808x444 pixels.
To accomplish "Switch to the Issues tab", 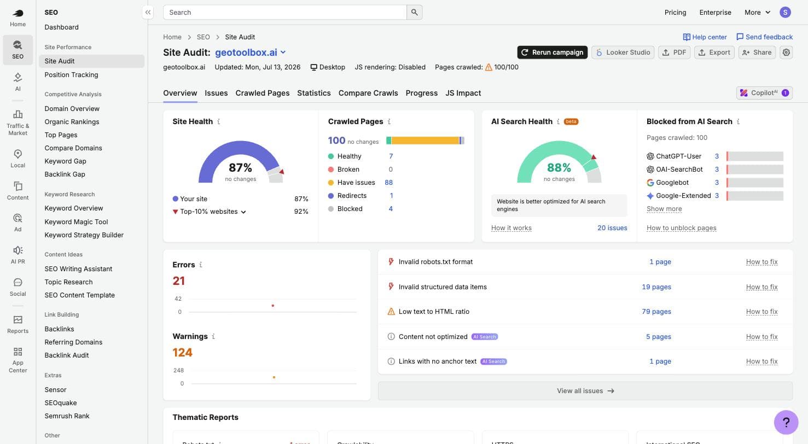I will tap(216, 93).
